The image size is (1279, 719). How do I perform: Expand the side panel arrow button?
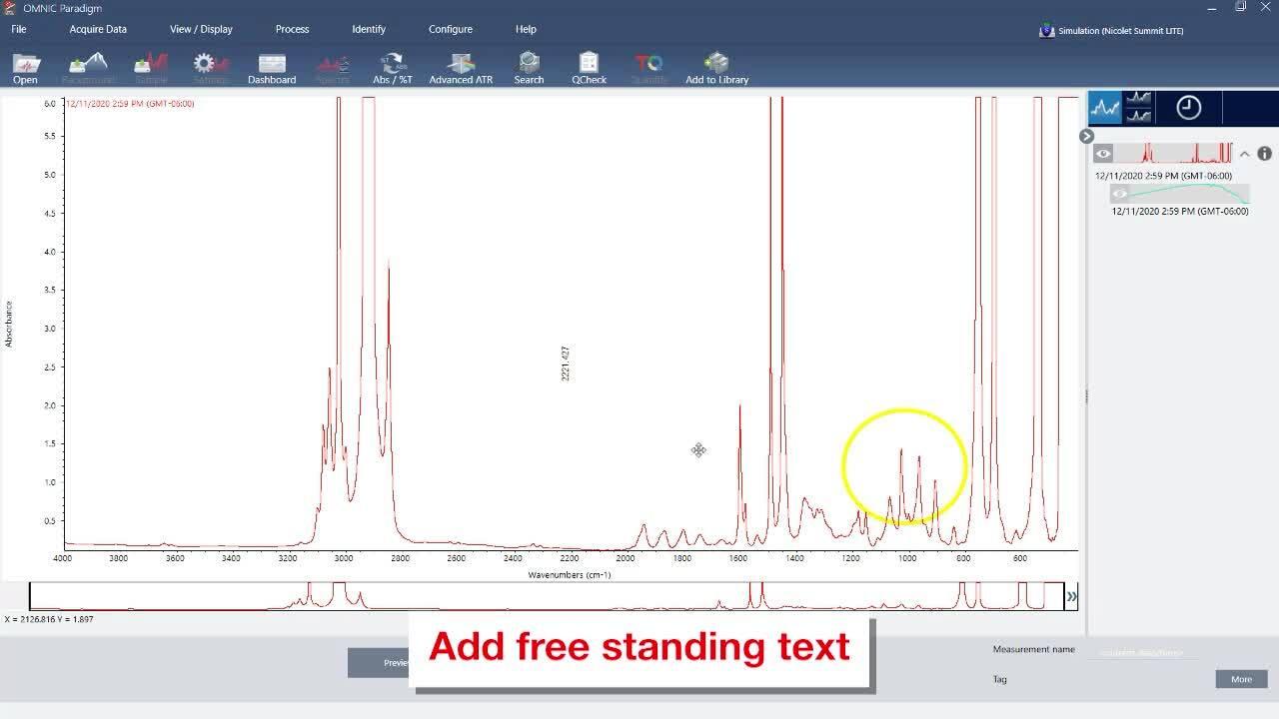pos(1085,136)
